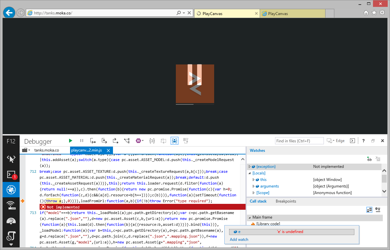Open the browser Tools gear menu
390x250 pixels.
point(382,13)
